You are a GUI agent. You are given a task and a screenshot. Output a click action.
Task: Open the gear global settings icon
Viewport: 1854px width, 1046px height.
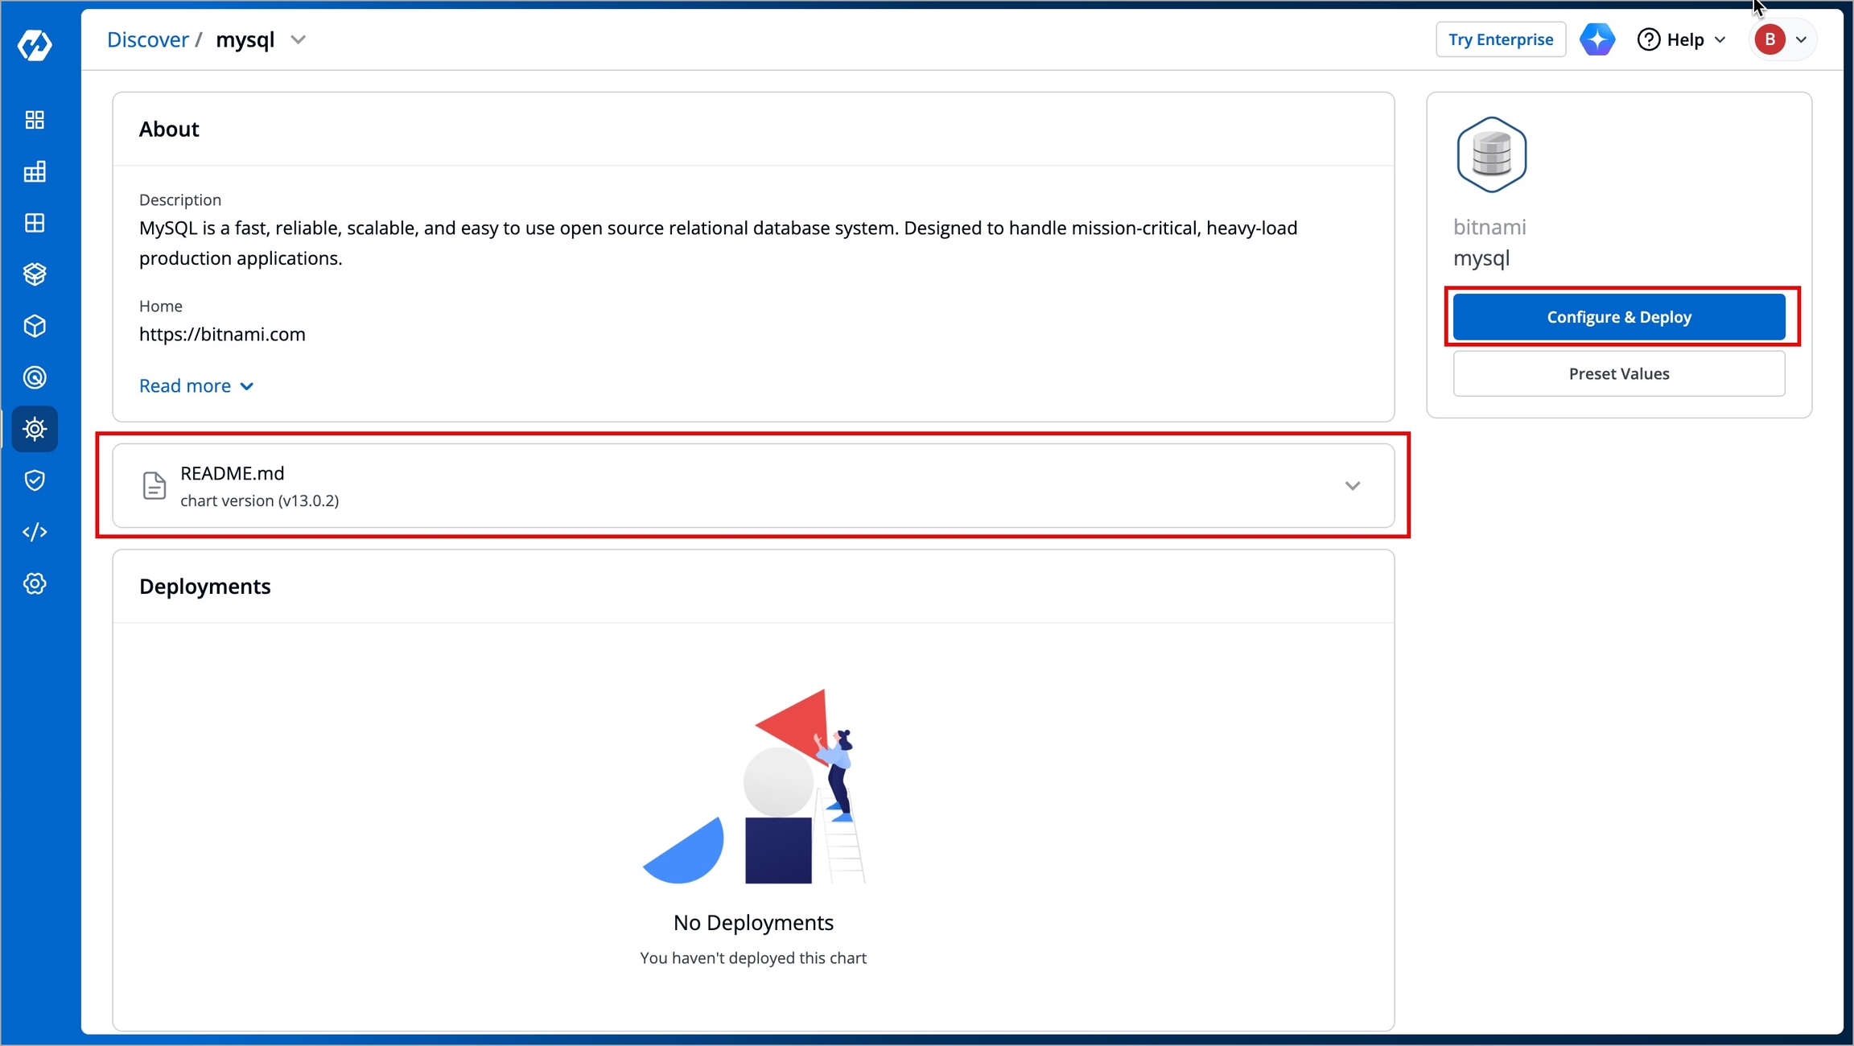pos(35,583)
